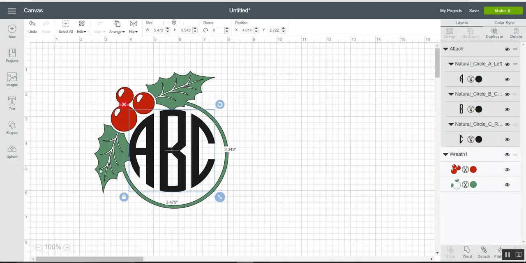Screen dimensions: 526x263
Task: Open the Upload panel
Action: [x=12, y=152]
